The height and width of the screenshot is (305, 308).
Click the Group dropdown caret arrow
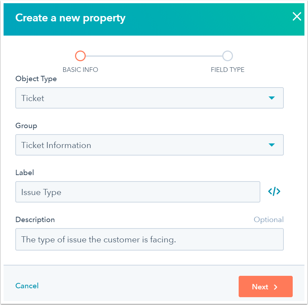272,145
